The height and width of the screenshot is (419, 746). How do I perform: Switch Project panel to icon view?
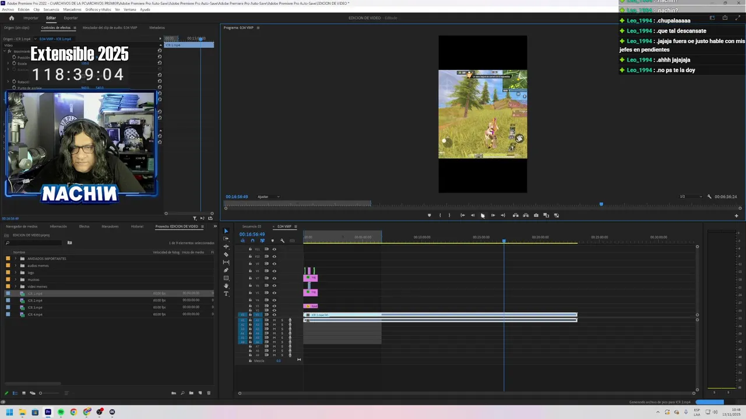pyautogui.click(x=24, y=393)
